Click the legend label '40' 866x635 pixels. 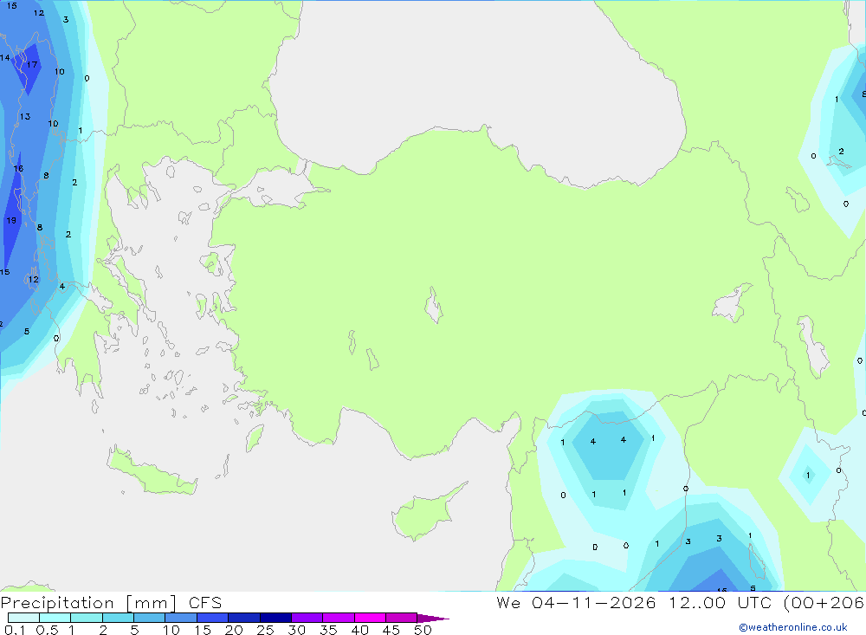[x=359, y=630]
